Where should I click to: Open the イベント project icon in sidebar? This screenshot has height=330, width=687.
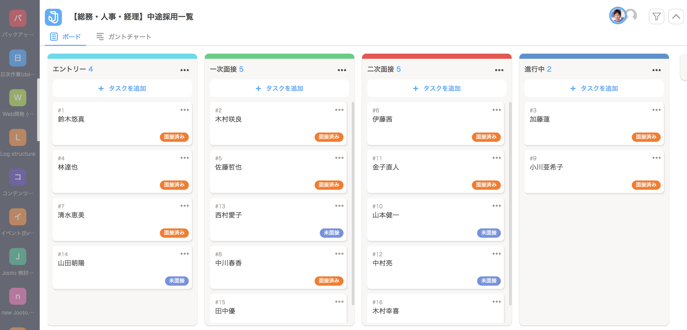tap(18, 217)
